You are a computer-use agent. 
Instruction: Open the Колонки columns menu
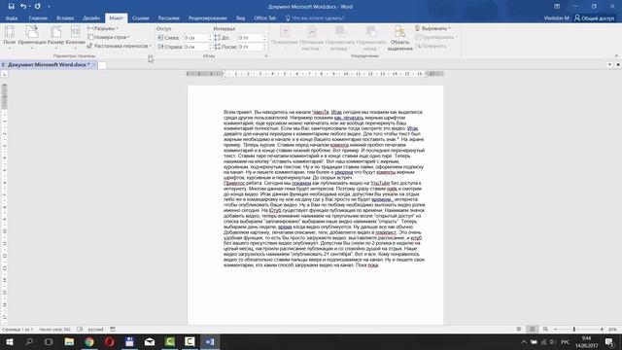coord(76,37)
